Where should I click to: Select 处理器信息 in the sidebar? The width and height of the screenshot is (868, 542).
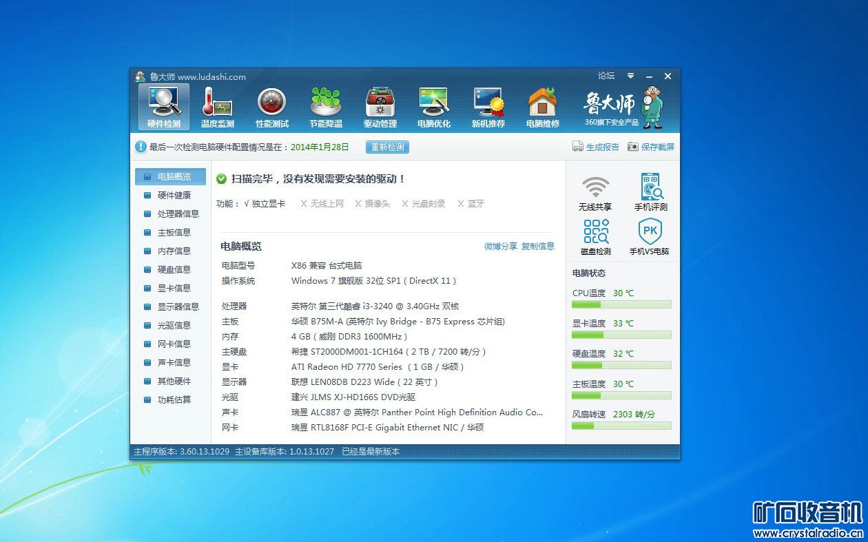click(x=170, y=213)
